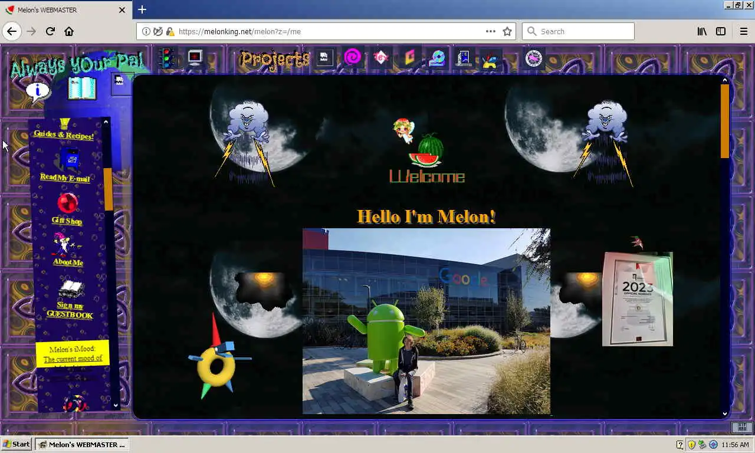Click the yellow security shield tray icon
The image size is (755, 453).
tap(691, 445)
